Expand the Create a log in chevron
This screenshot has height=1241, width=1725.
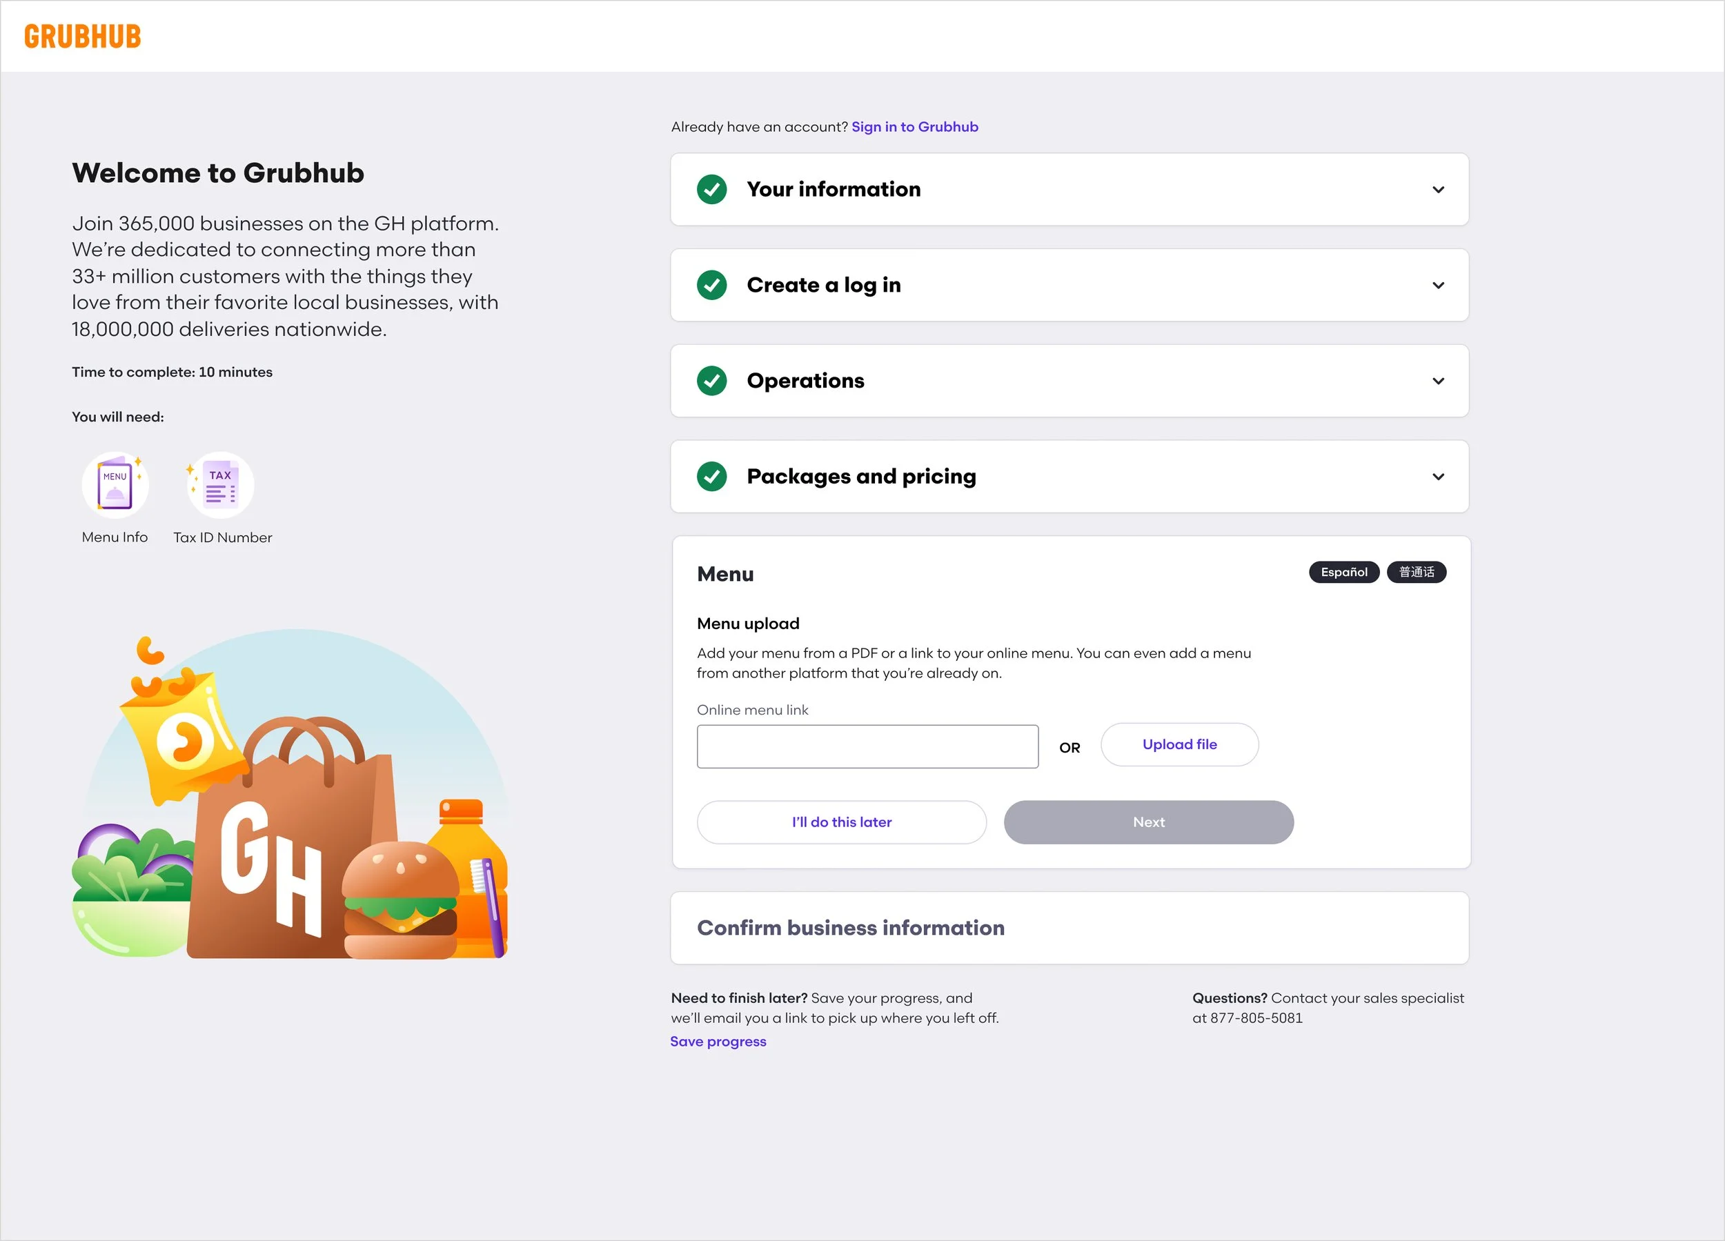1437,285
